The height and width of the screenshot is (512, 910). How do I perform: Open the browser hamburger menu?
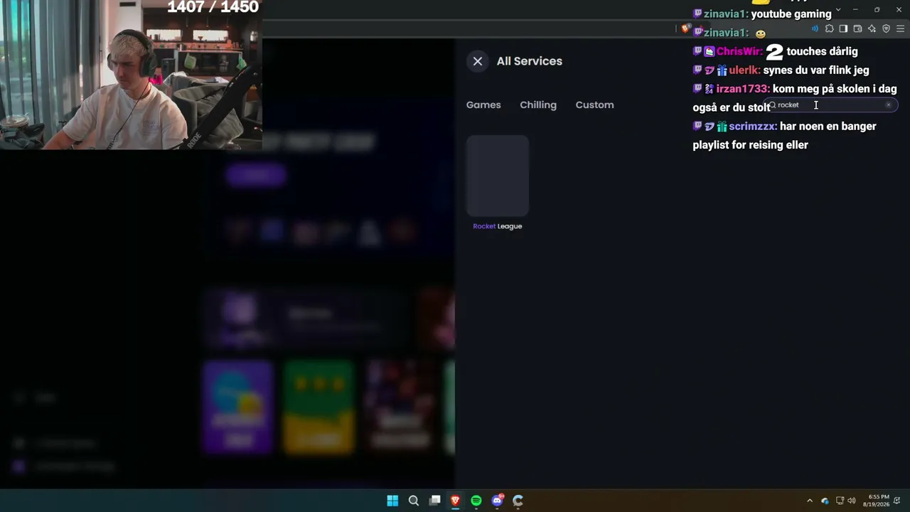click(x=900, y=29)
